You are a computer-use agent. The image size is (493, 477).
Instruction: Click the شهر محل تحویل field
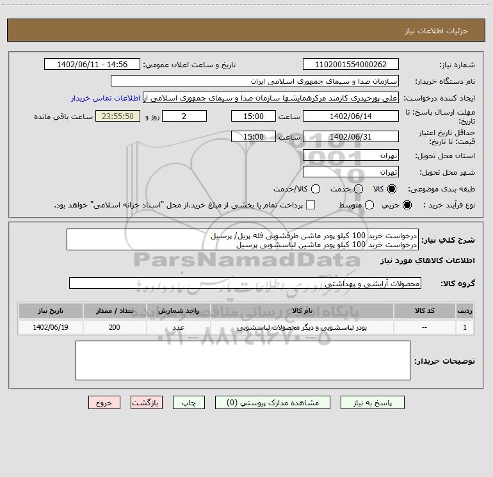coord(351,172)
